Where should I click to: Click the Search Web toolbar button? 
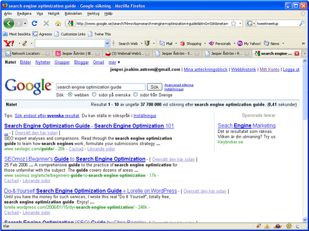pos(128,43)
